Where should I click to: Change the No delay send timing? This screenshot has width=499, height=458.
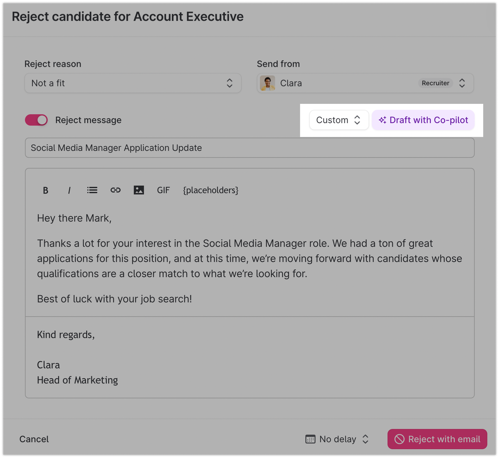pos(338,439)
